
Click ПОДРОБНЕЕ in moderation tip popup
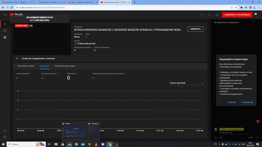click(x=247, y=102)
